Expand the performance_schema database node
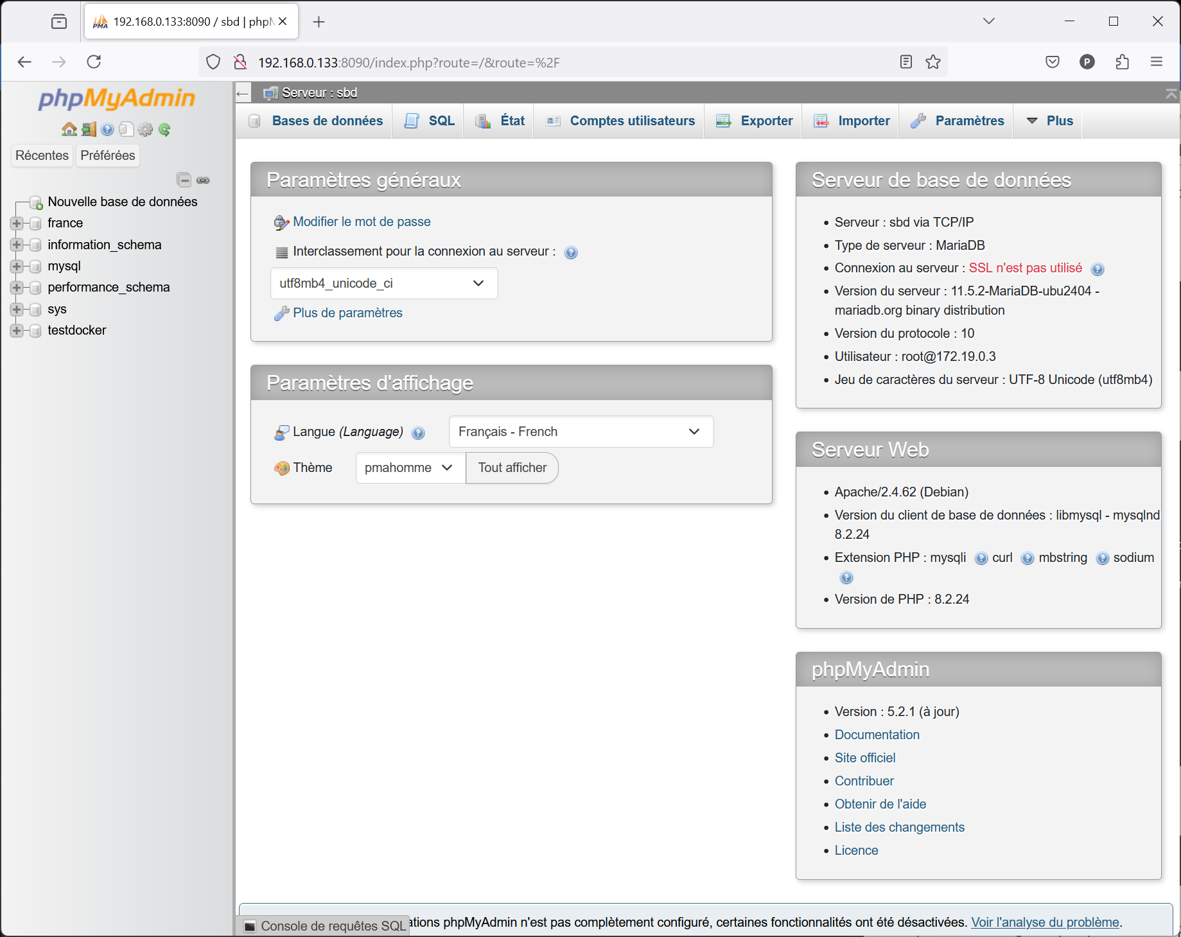Image resolution: width=1181 pixels, height=937 pixels. pos(17,288)
